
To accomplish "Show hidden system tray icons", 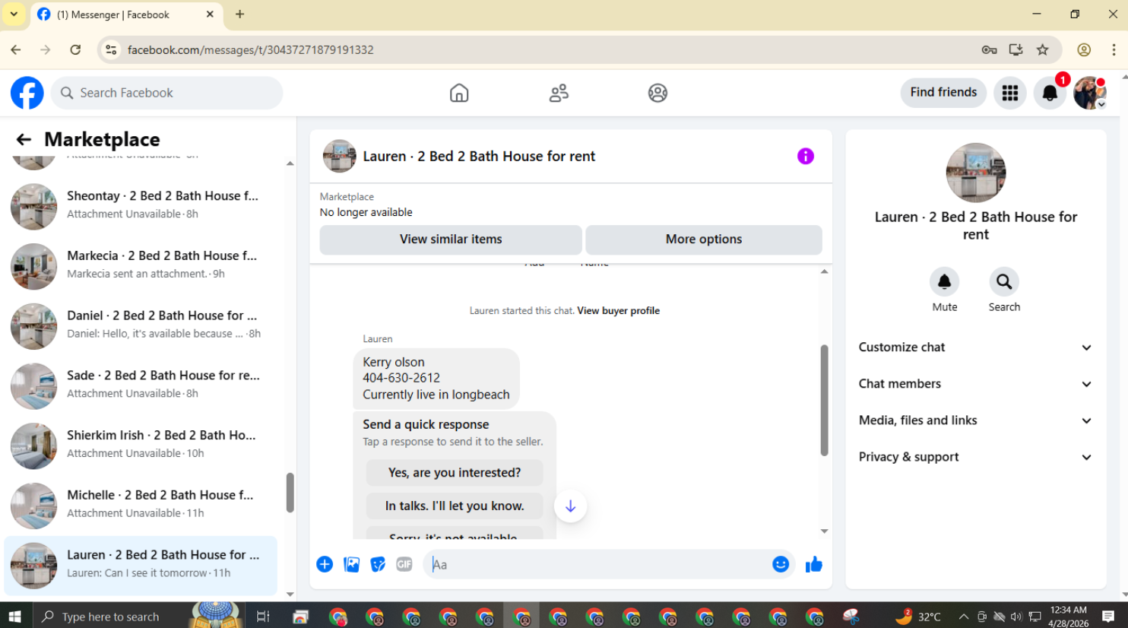I will 964,617.
